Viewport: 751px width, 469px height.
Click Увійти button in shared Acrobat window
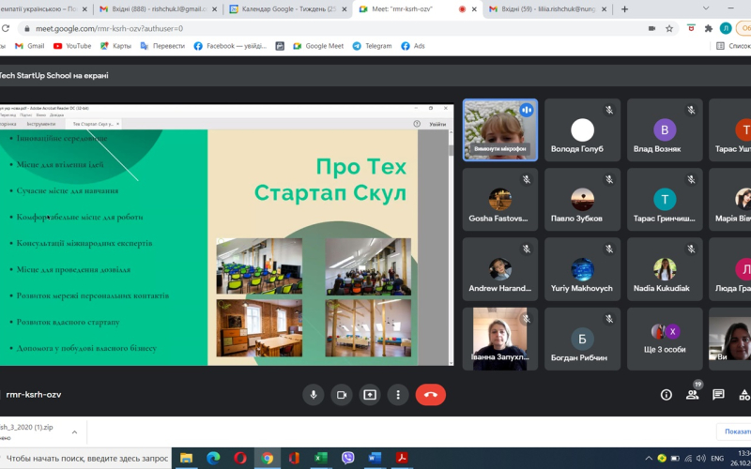coord(437,124)
